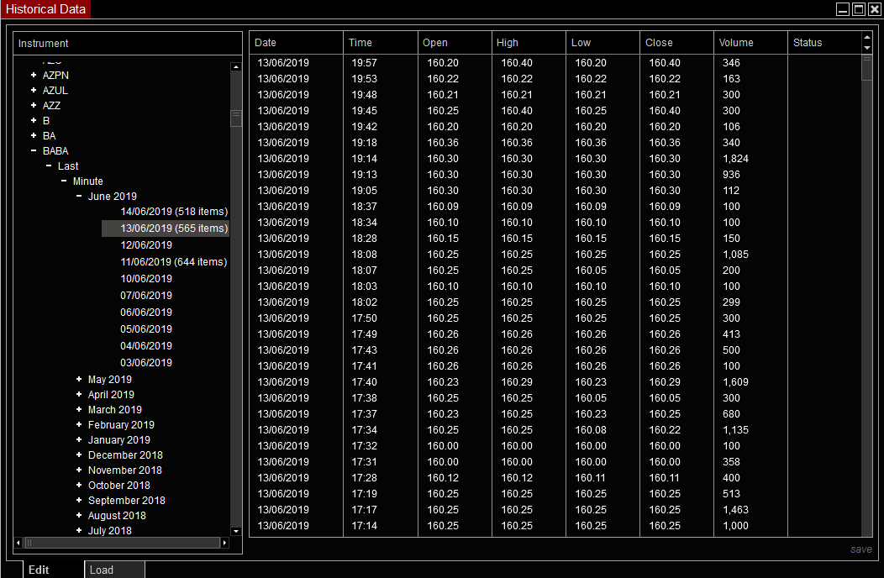
Task: Select the 19:57 data row
Action: click(x=504, y=62)
